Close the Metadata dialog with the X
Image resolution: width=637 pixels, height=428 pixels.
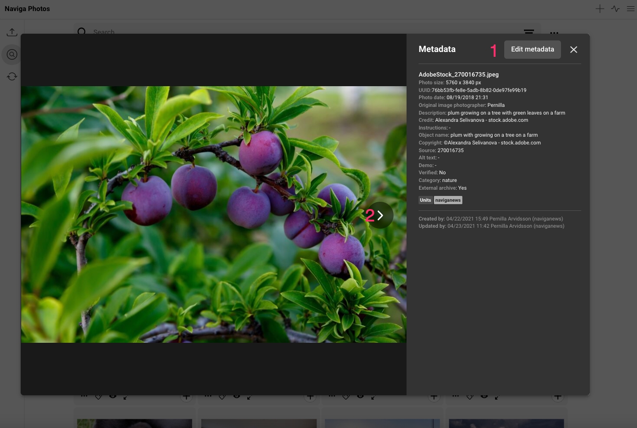(x=573, y=50)
